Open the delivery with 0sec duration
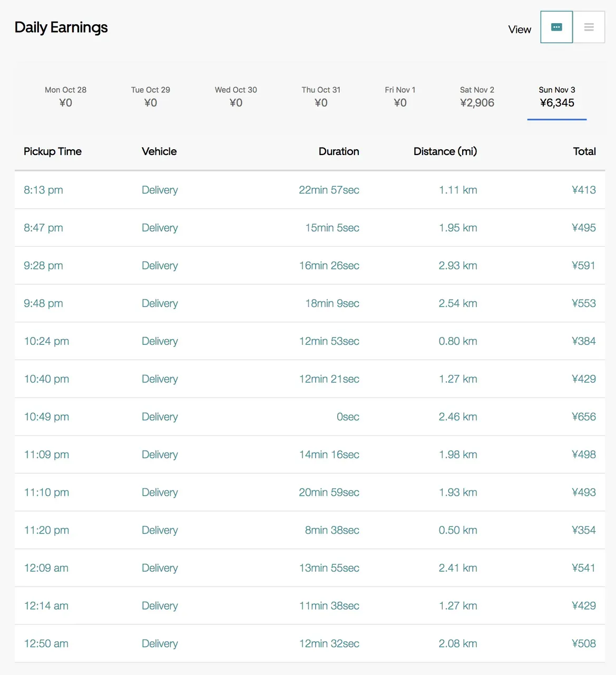 pos(348,417)
